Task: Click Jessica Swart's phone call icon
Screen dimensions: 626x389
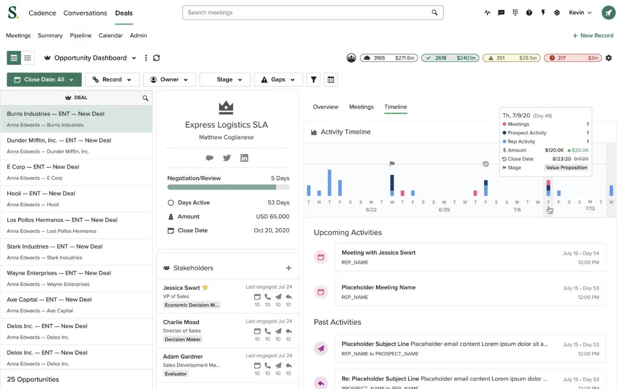Action: [x=267, y=297]
